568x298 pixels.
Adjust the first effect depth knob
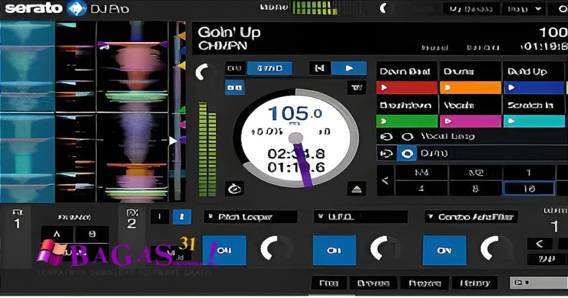pos(274,249)
